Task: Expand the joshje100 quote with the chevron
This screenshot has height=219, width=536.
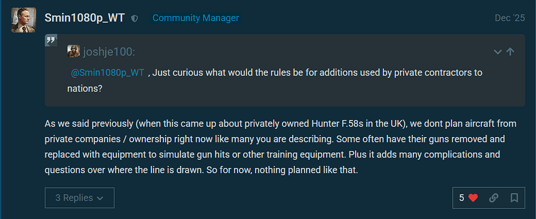Action: pos(497,52)
